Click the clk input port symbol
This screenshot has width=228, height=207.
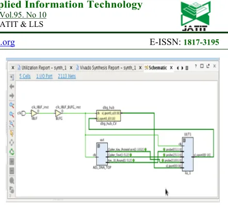[24, 113]
